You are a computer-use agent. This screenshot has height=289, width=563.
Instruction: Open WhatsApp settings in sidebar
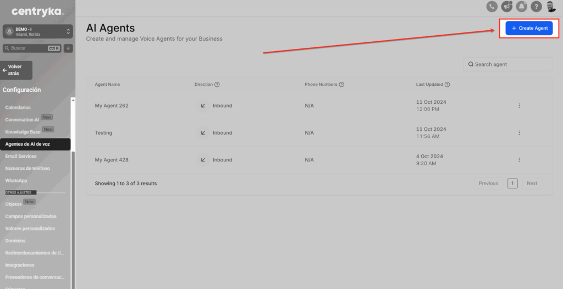tap(16, 180)
